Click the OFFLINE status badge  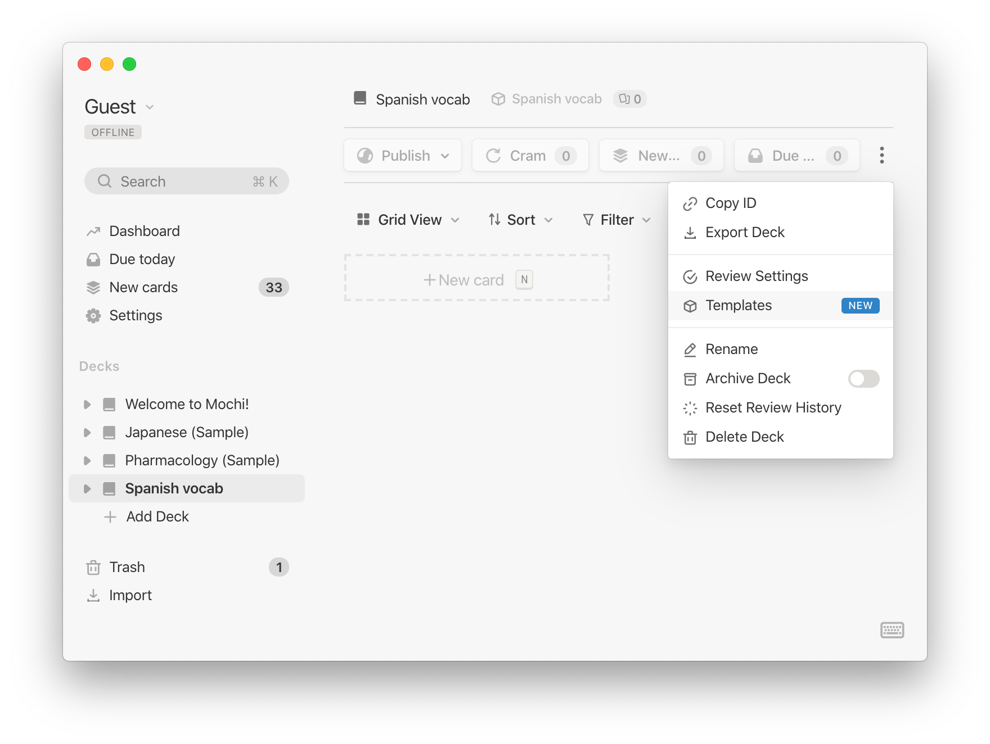point(113,132)
